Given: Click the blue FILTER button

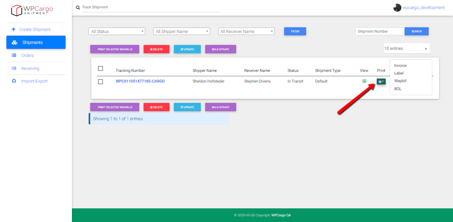Looking at the screenshot, I should click(x=295, y=31).
